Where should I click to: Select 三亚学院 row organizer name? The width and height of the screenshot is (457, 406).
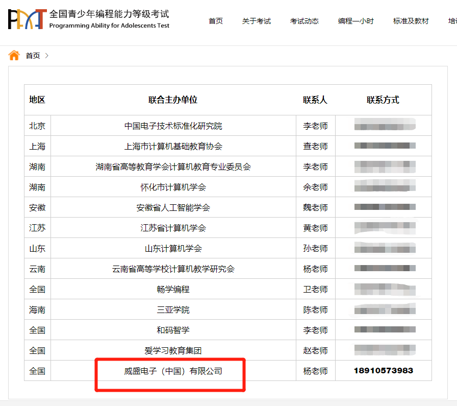173,309
